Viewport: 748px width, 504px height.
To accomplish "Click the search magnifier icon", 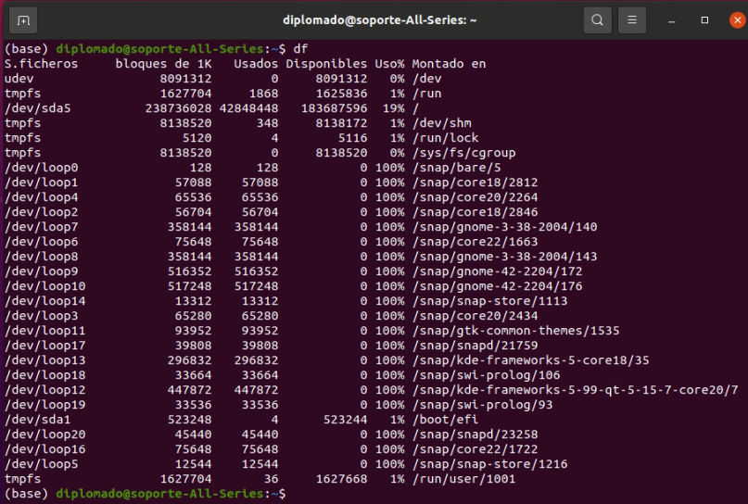I will 597,20.
